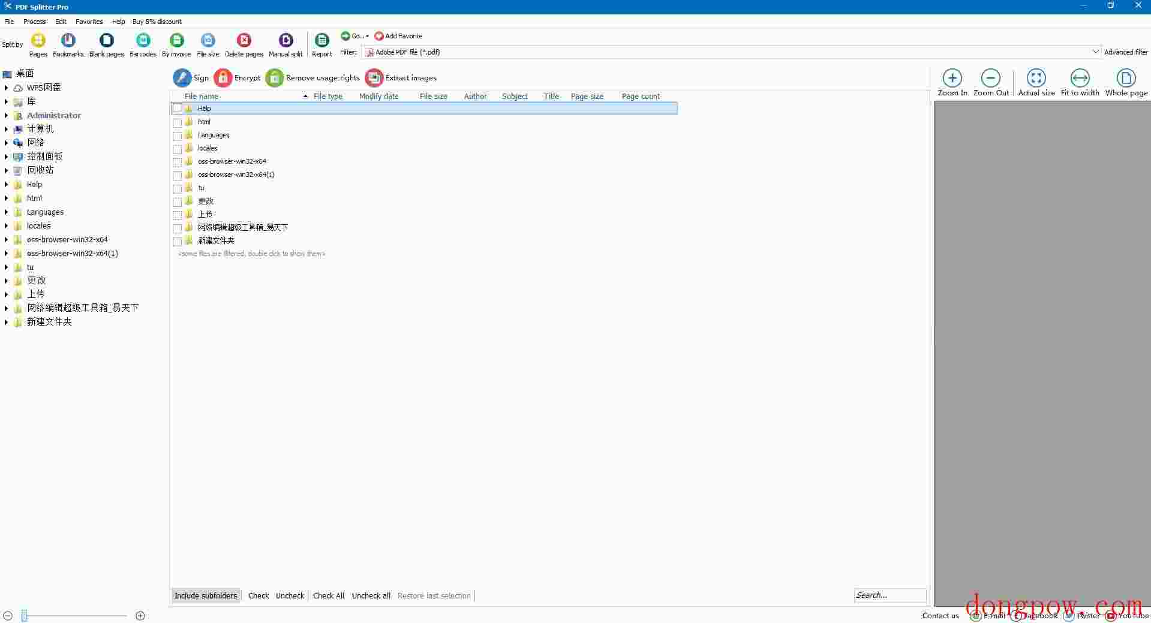Open the File menu
This screenshot has width=1151, height=623.
coord(9,22)
